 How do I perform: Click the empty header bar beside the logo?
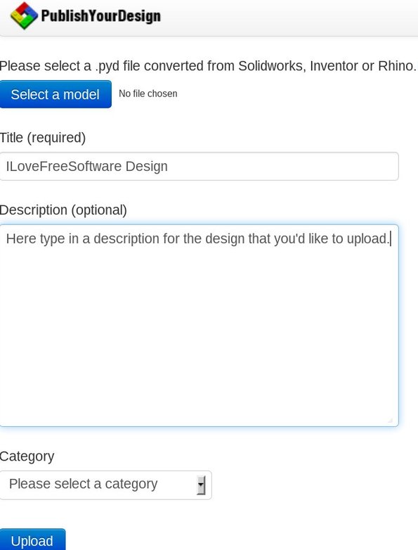(289, 17)
